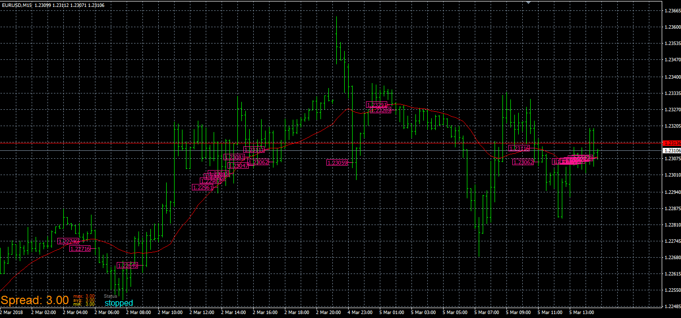Viewport: 681px width, 318px height.
Task: Click the '5 Mar 13:00' time label
Action: point(582,313)
